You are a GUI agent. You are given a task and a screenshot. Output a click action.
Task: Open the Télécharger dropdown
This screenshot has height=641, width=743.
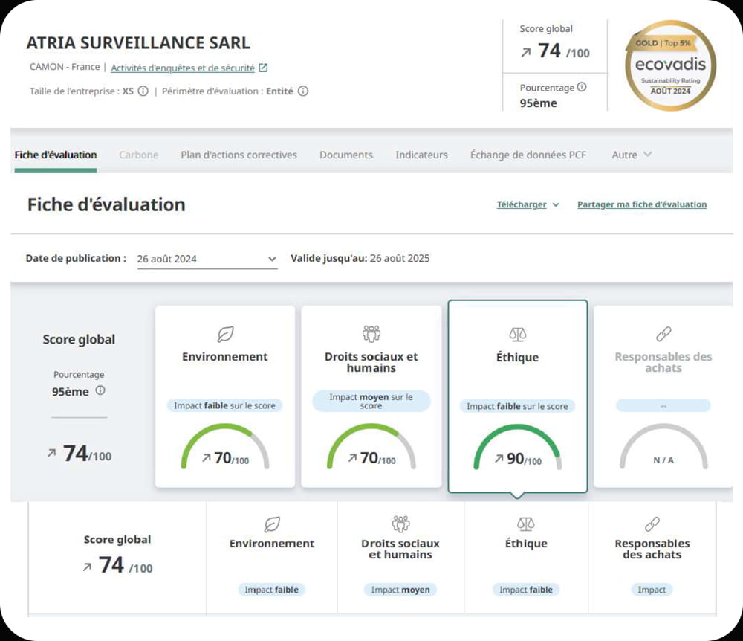click(528, 204)
